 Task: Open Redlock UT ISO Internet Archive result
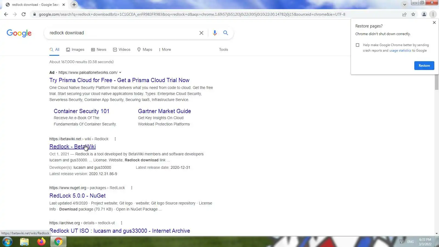click(120, 231)
